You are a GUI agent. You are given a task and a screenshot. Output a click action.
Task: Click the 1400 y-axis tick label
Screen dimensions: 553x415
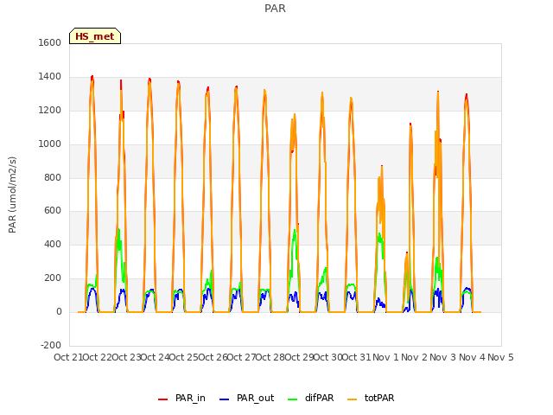[x=50, y=77]
